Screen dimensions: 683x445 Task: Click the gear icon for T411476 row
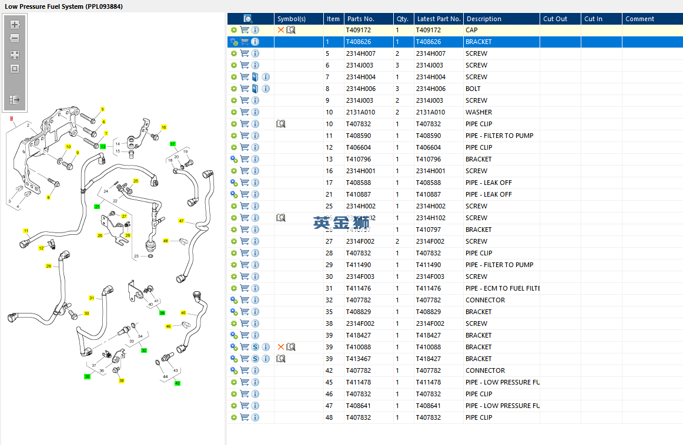tap(234, 288)
